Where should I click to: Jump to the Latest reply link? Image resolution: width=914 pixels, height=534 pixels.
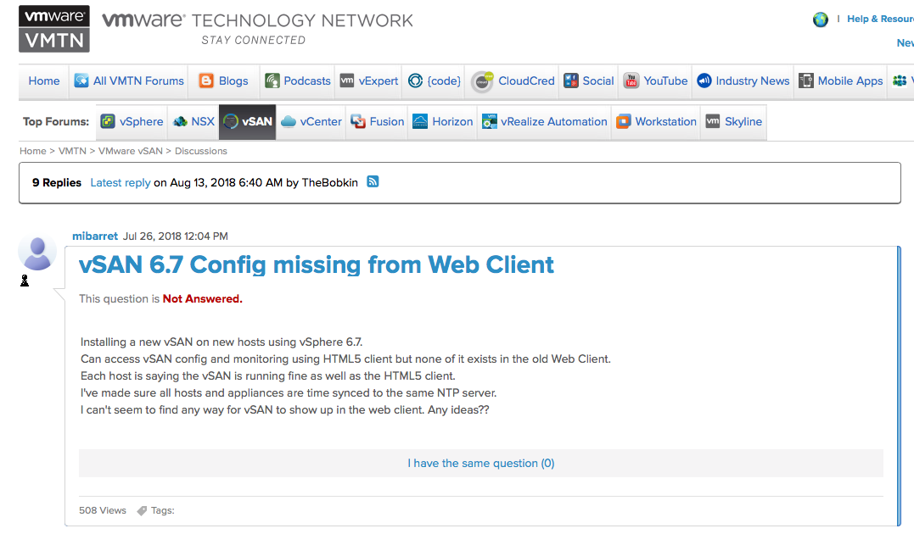(x=121, y=182)
